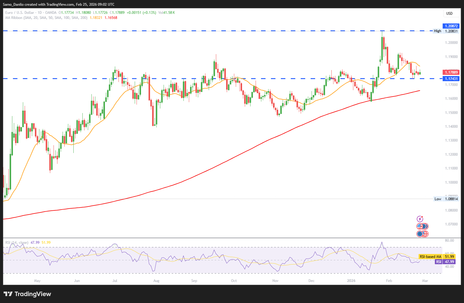Click the purple RSI 47.99 label
The width and height of the screenshot is (464, 303).
pos(445,262)
